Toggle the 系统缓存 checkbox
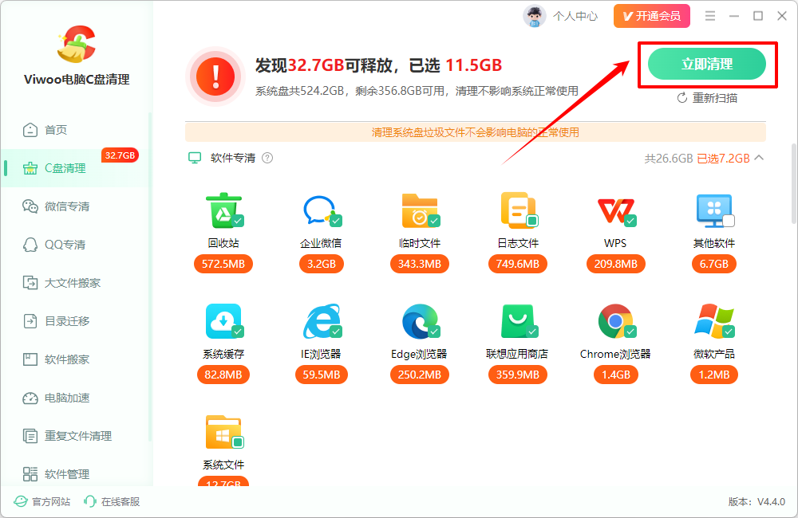Viewport: 798px width, 518px height. [x=238, y=332]
